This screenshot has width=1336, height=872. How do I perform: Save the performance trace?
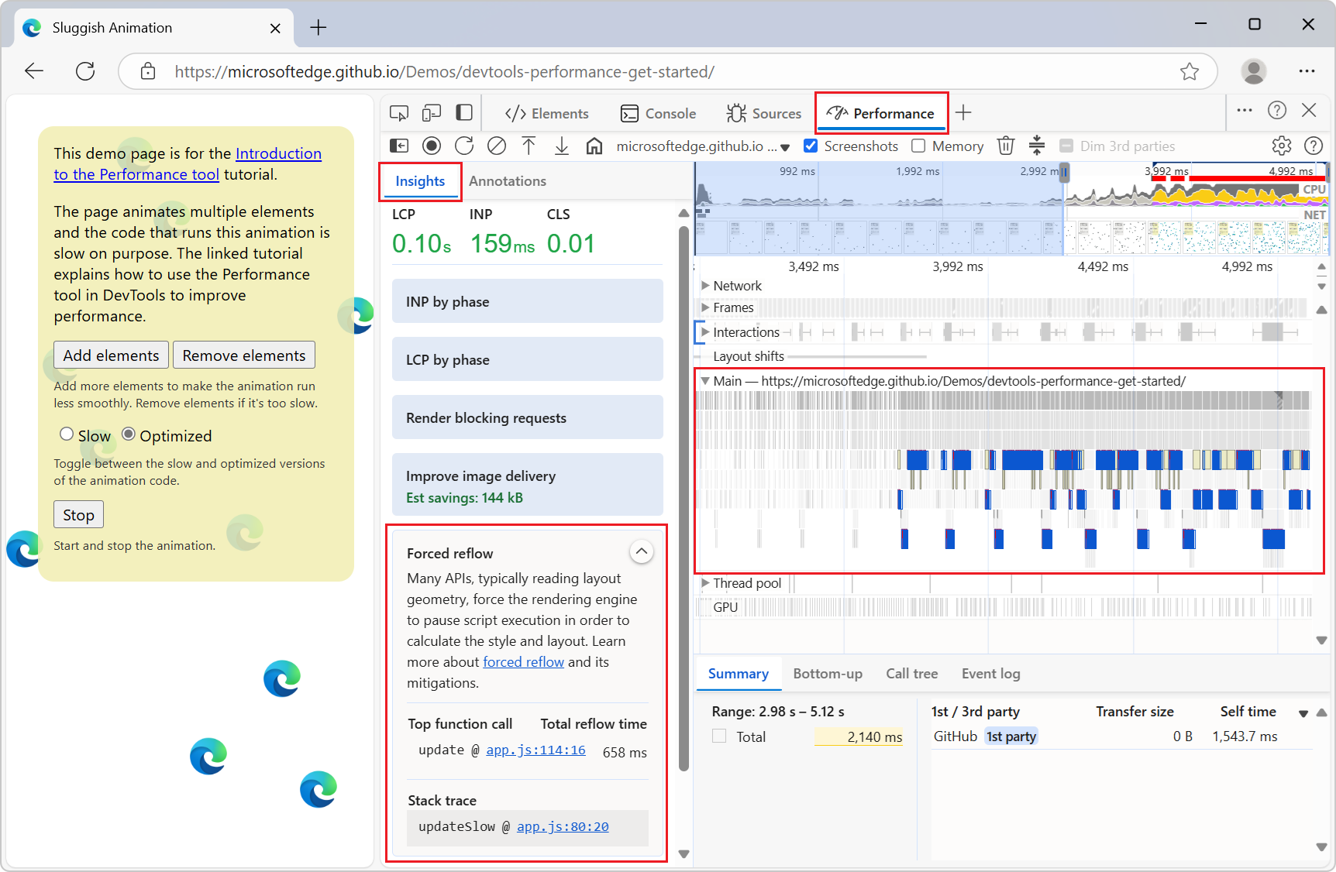562,146
